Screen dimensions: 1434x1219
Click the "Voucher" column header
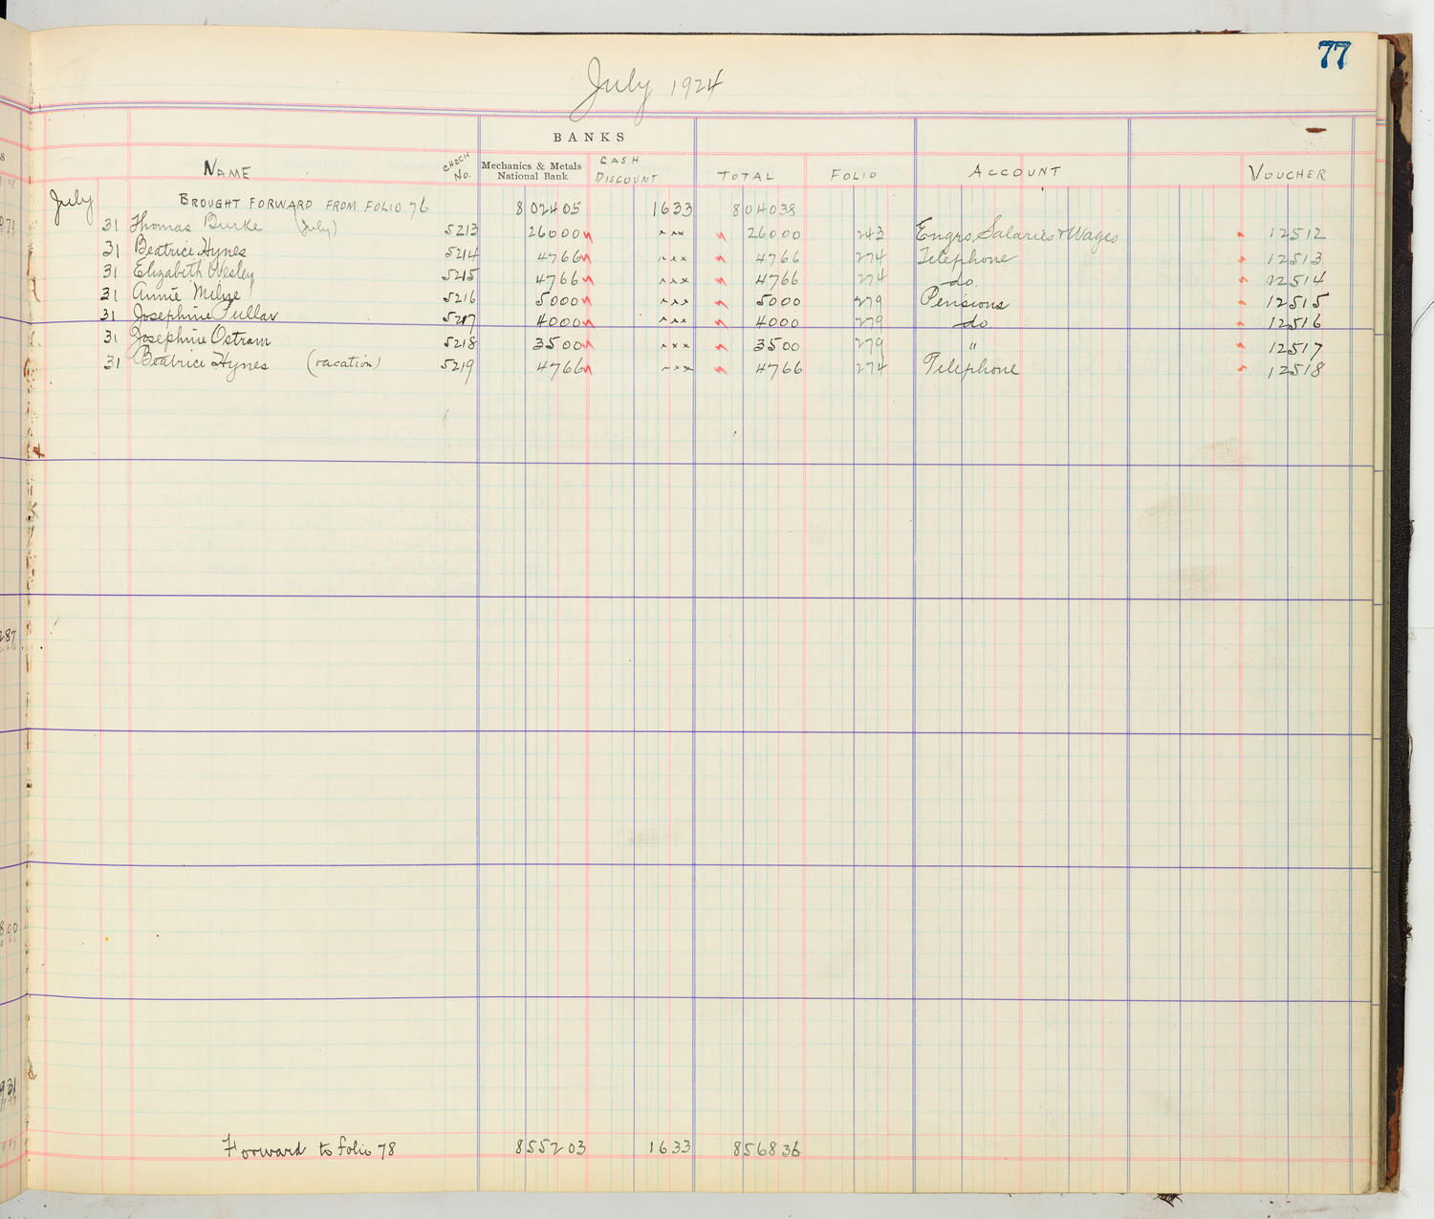pos(1288,173)
